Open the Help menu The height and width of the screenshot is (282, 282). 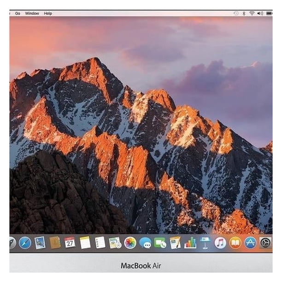(48, 13)
